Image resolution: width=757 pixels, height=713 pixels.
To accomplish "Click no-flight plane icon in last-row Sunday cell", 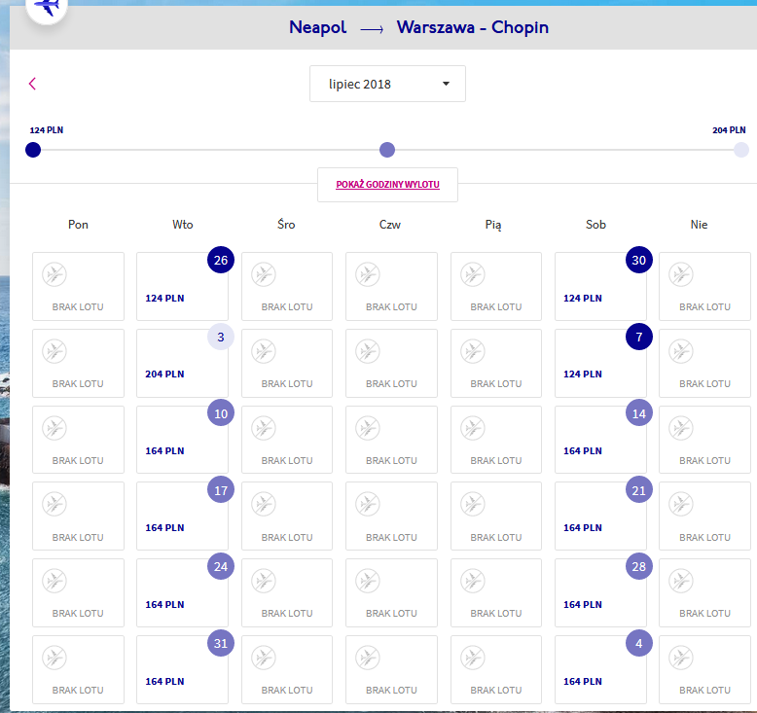I will point(681,658).
